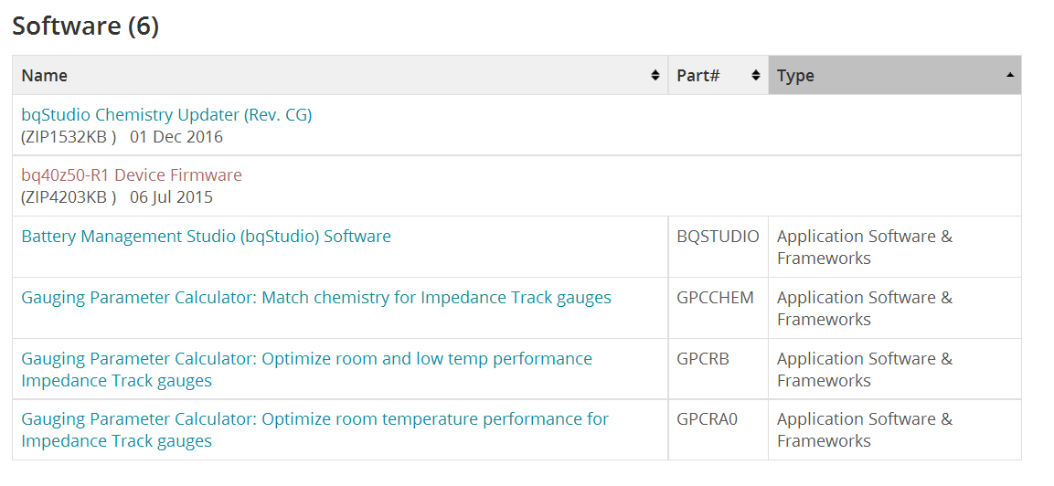Image resolution: width=1054 pixels, height=486 pixels.
Task: Open Optimize room temperature performance calculator link
Action: 314,429
